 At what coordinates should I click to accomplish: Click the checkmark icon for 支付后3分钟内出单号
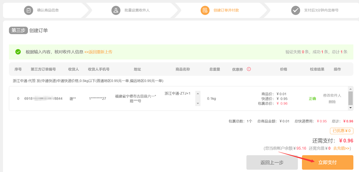click(x=295, y=10)
